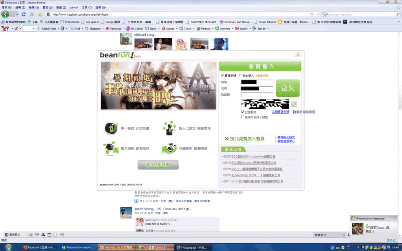This screenshot has width=402, height=251.
Task: Reload the page with the Refresh icon
Action: [x=24, y=15]
